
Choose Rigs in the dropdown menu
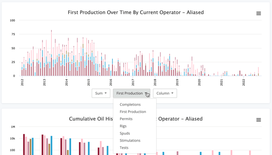[123, 126]
